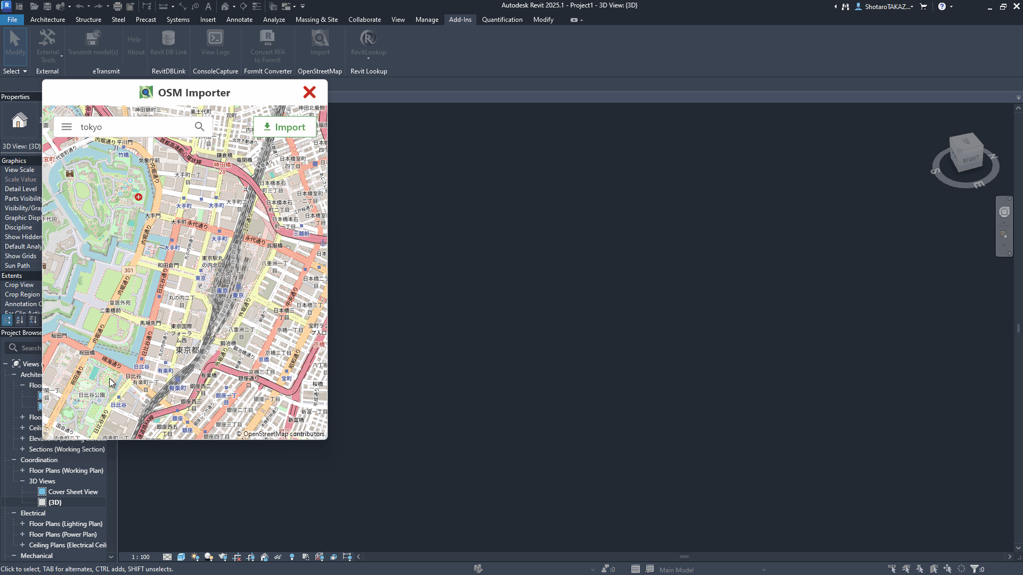The image size is (1023, 575).
Task: Open the 1 : 100 view scale dropdown
Action: tap(141, 557)
